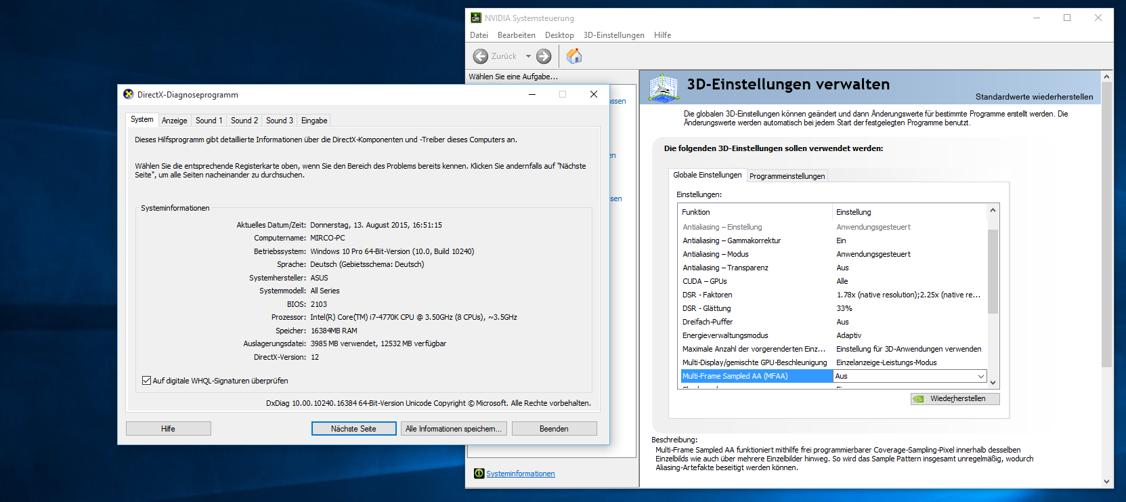
Task: Click the Antialiasing – Einstellung row
Action: 833,227
